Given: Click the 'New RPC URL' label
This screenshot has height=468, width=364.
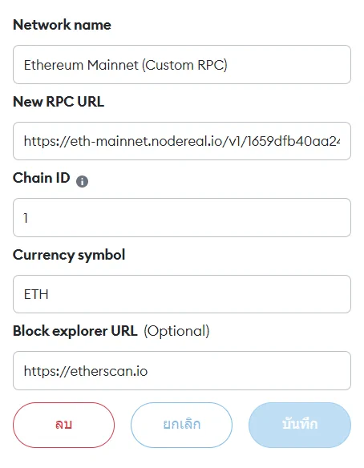Looking at the screenshot, I should click(x=59, y=102).
